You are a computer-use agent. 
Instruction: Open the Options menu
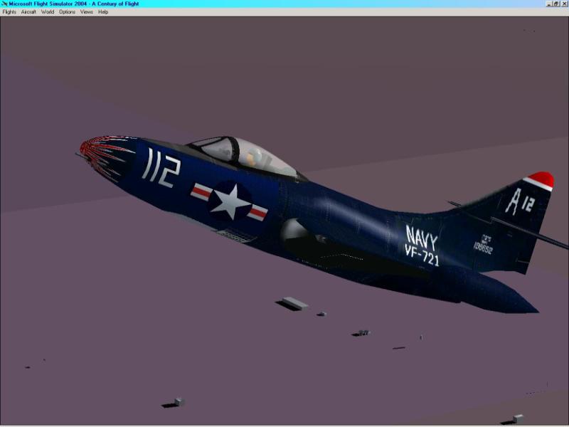[x=67, y=12]
